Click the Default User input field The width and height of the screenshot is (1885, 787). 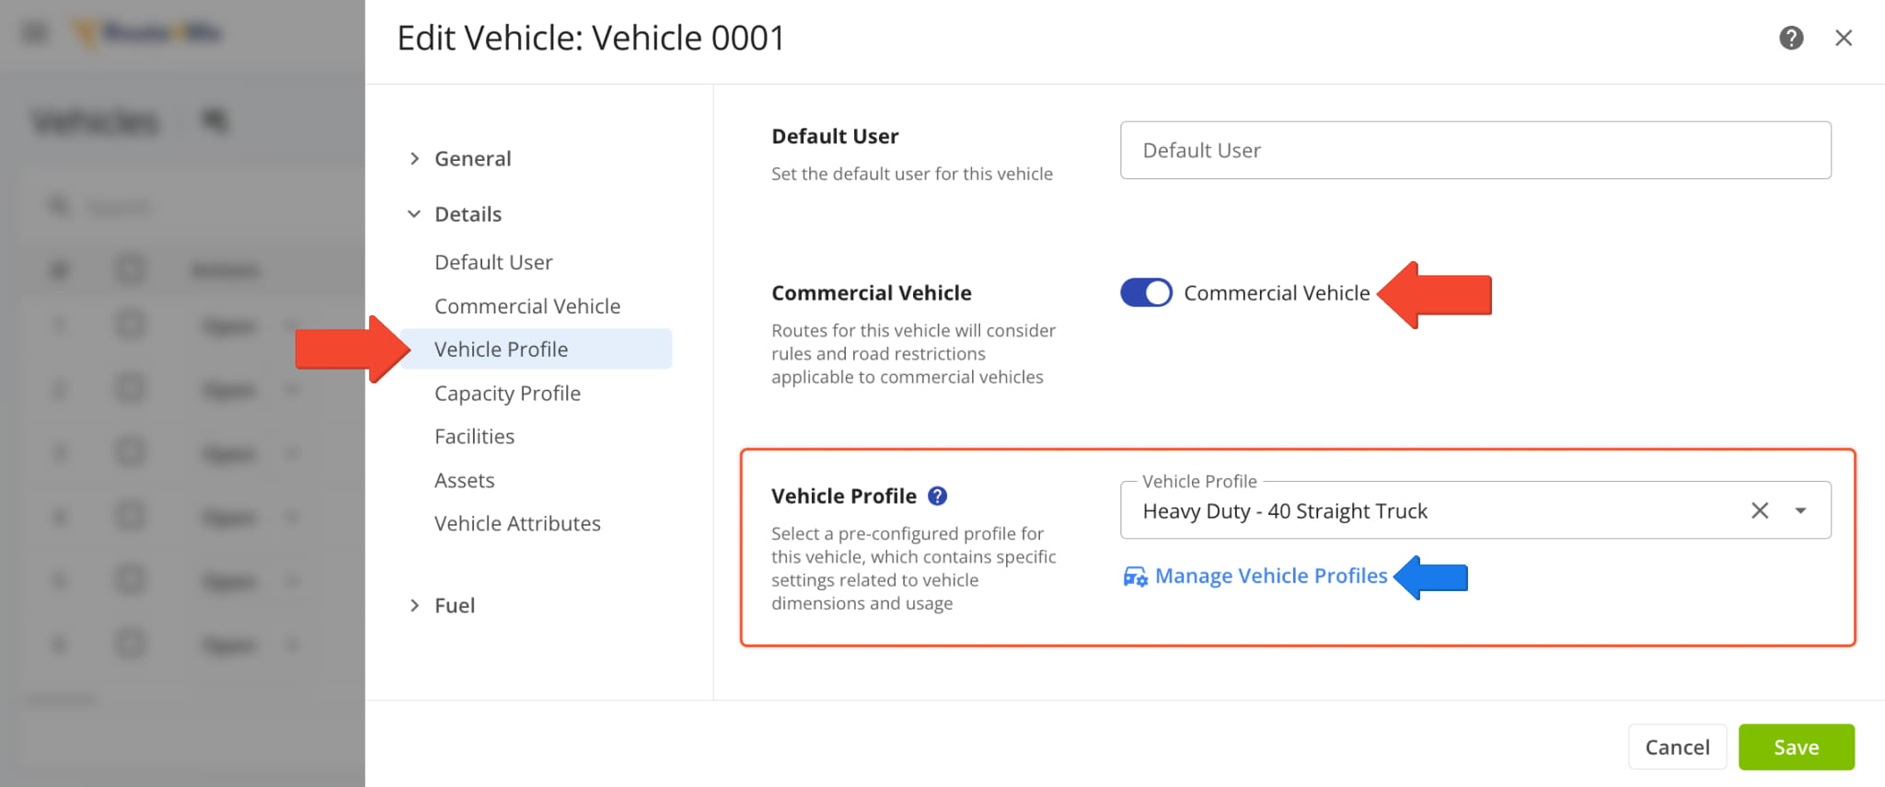point(1475,150)
